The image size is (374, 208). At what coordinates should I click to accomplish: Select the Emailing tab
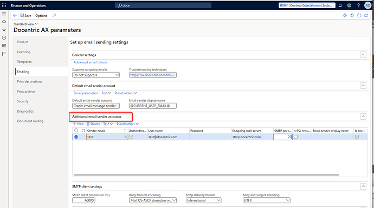coord(23,71)
